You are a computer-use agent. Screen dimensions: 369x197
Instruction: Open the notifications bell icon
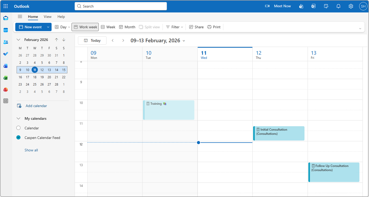(x=338, y=6)
